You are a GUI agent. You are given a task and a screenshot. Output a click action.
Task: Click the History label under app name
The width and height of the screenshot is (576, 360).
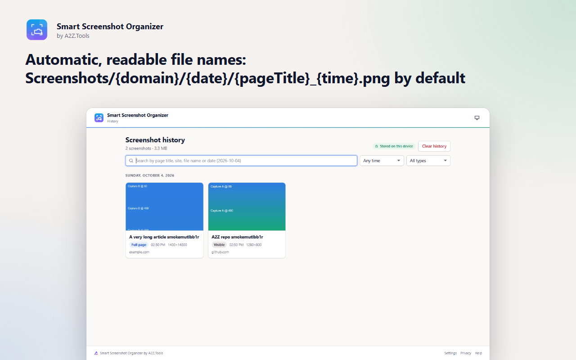(x=112, y=121)
